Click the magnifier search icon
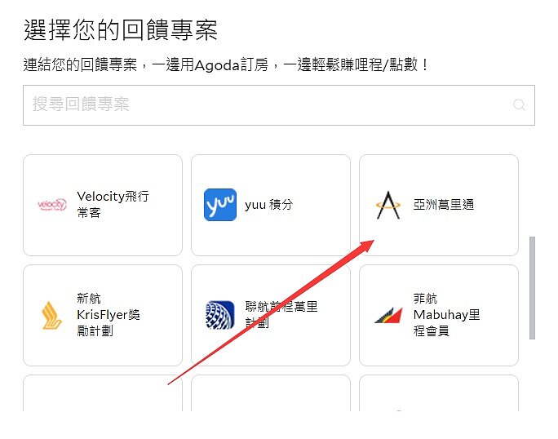558x439 pixels. tap(519, 105)
